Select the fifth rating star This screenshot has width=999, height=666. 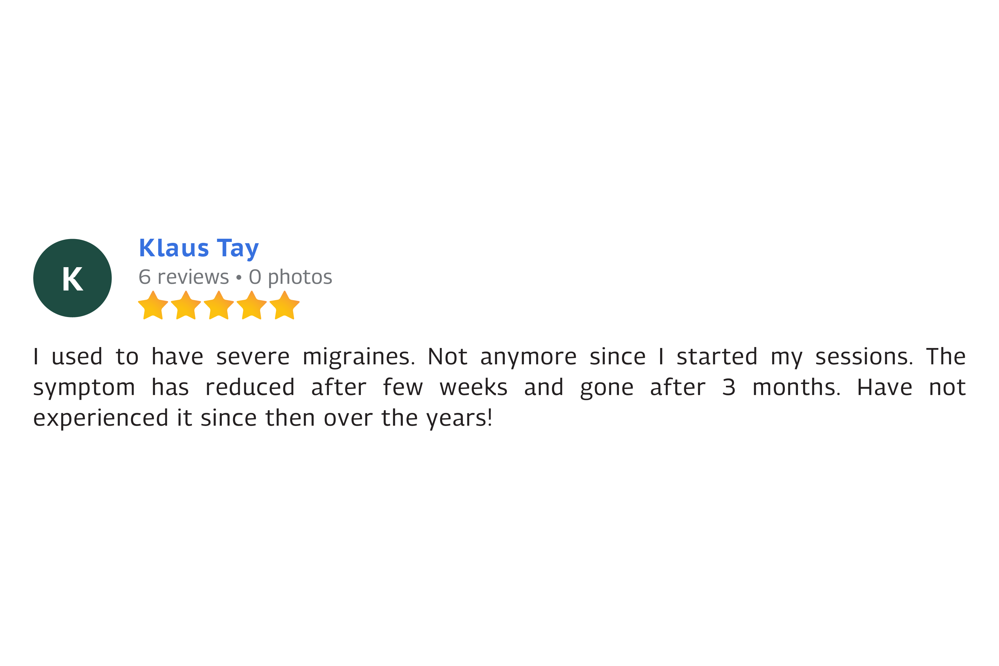coord(284,306)
